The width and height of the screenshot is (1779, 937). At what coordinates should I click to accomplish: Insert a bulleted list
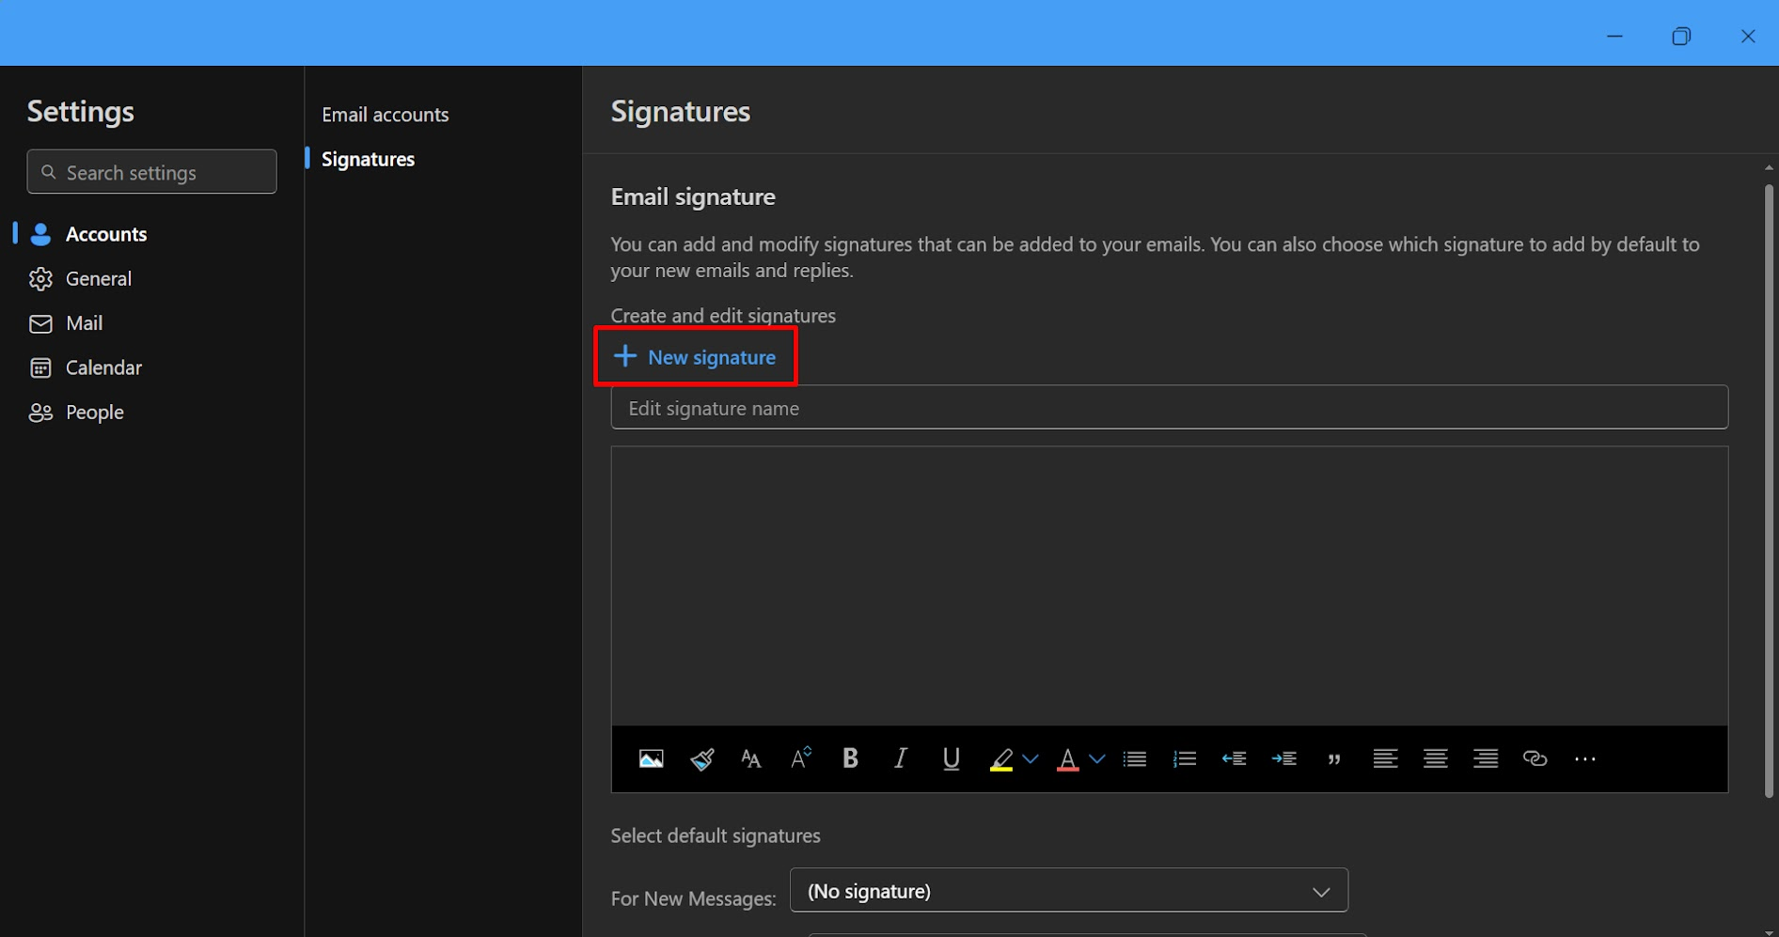pyautogui.click(x=1135, y=758)
